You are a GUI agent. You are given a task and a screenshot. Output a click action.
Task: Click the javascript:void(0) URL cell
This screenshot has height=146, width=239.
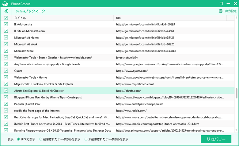pos(127,58)
